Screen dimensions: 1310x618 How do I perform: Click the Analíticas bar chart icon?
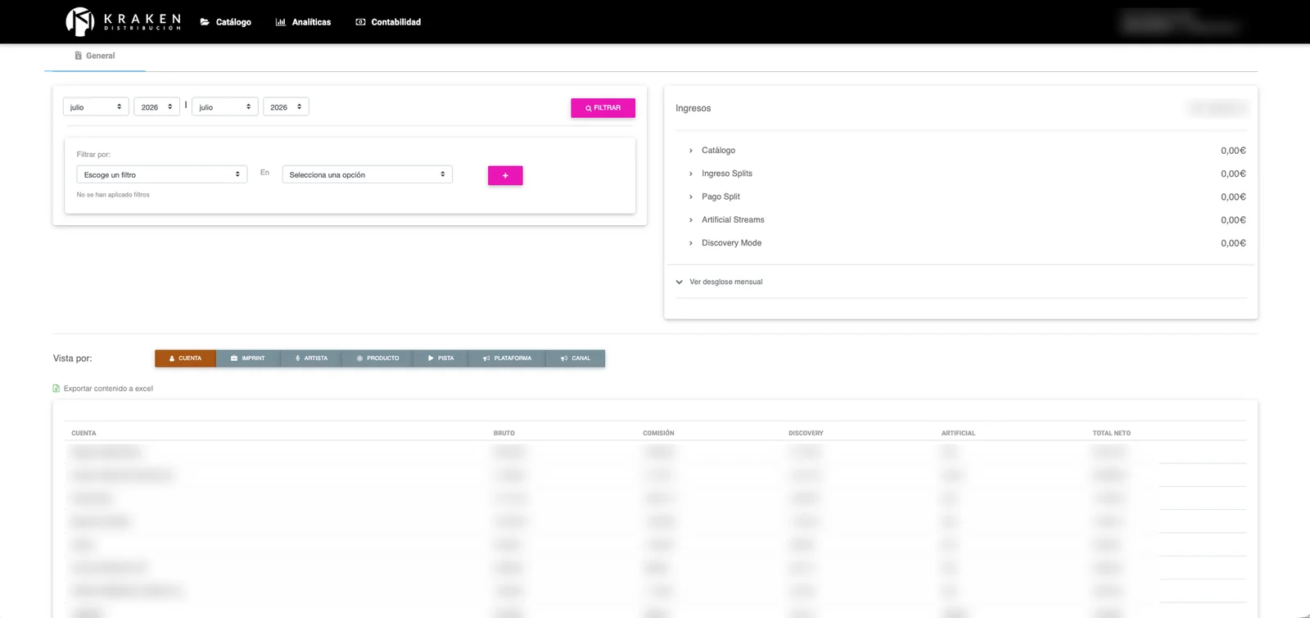[x=281, y=22]
